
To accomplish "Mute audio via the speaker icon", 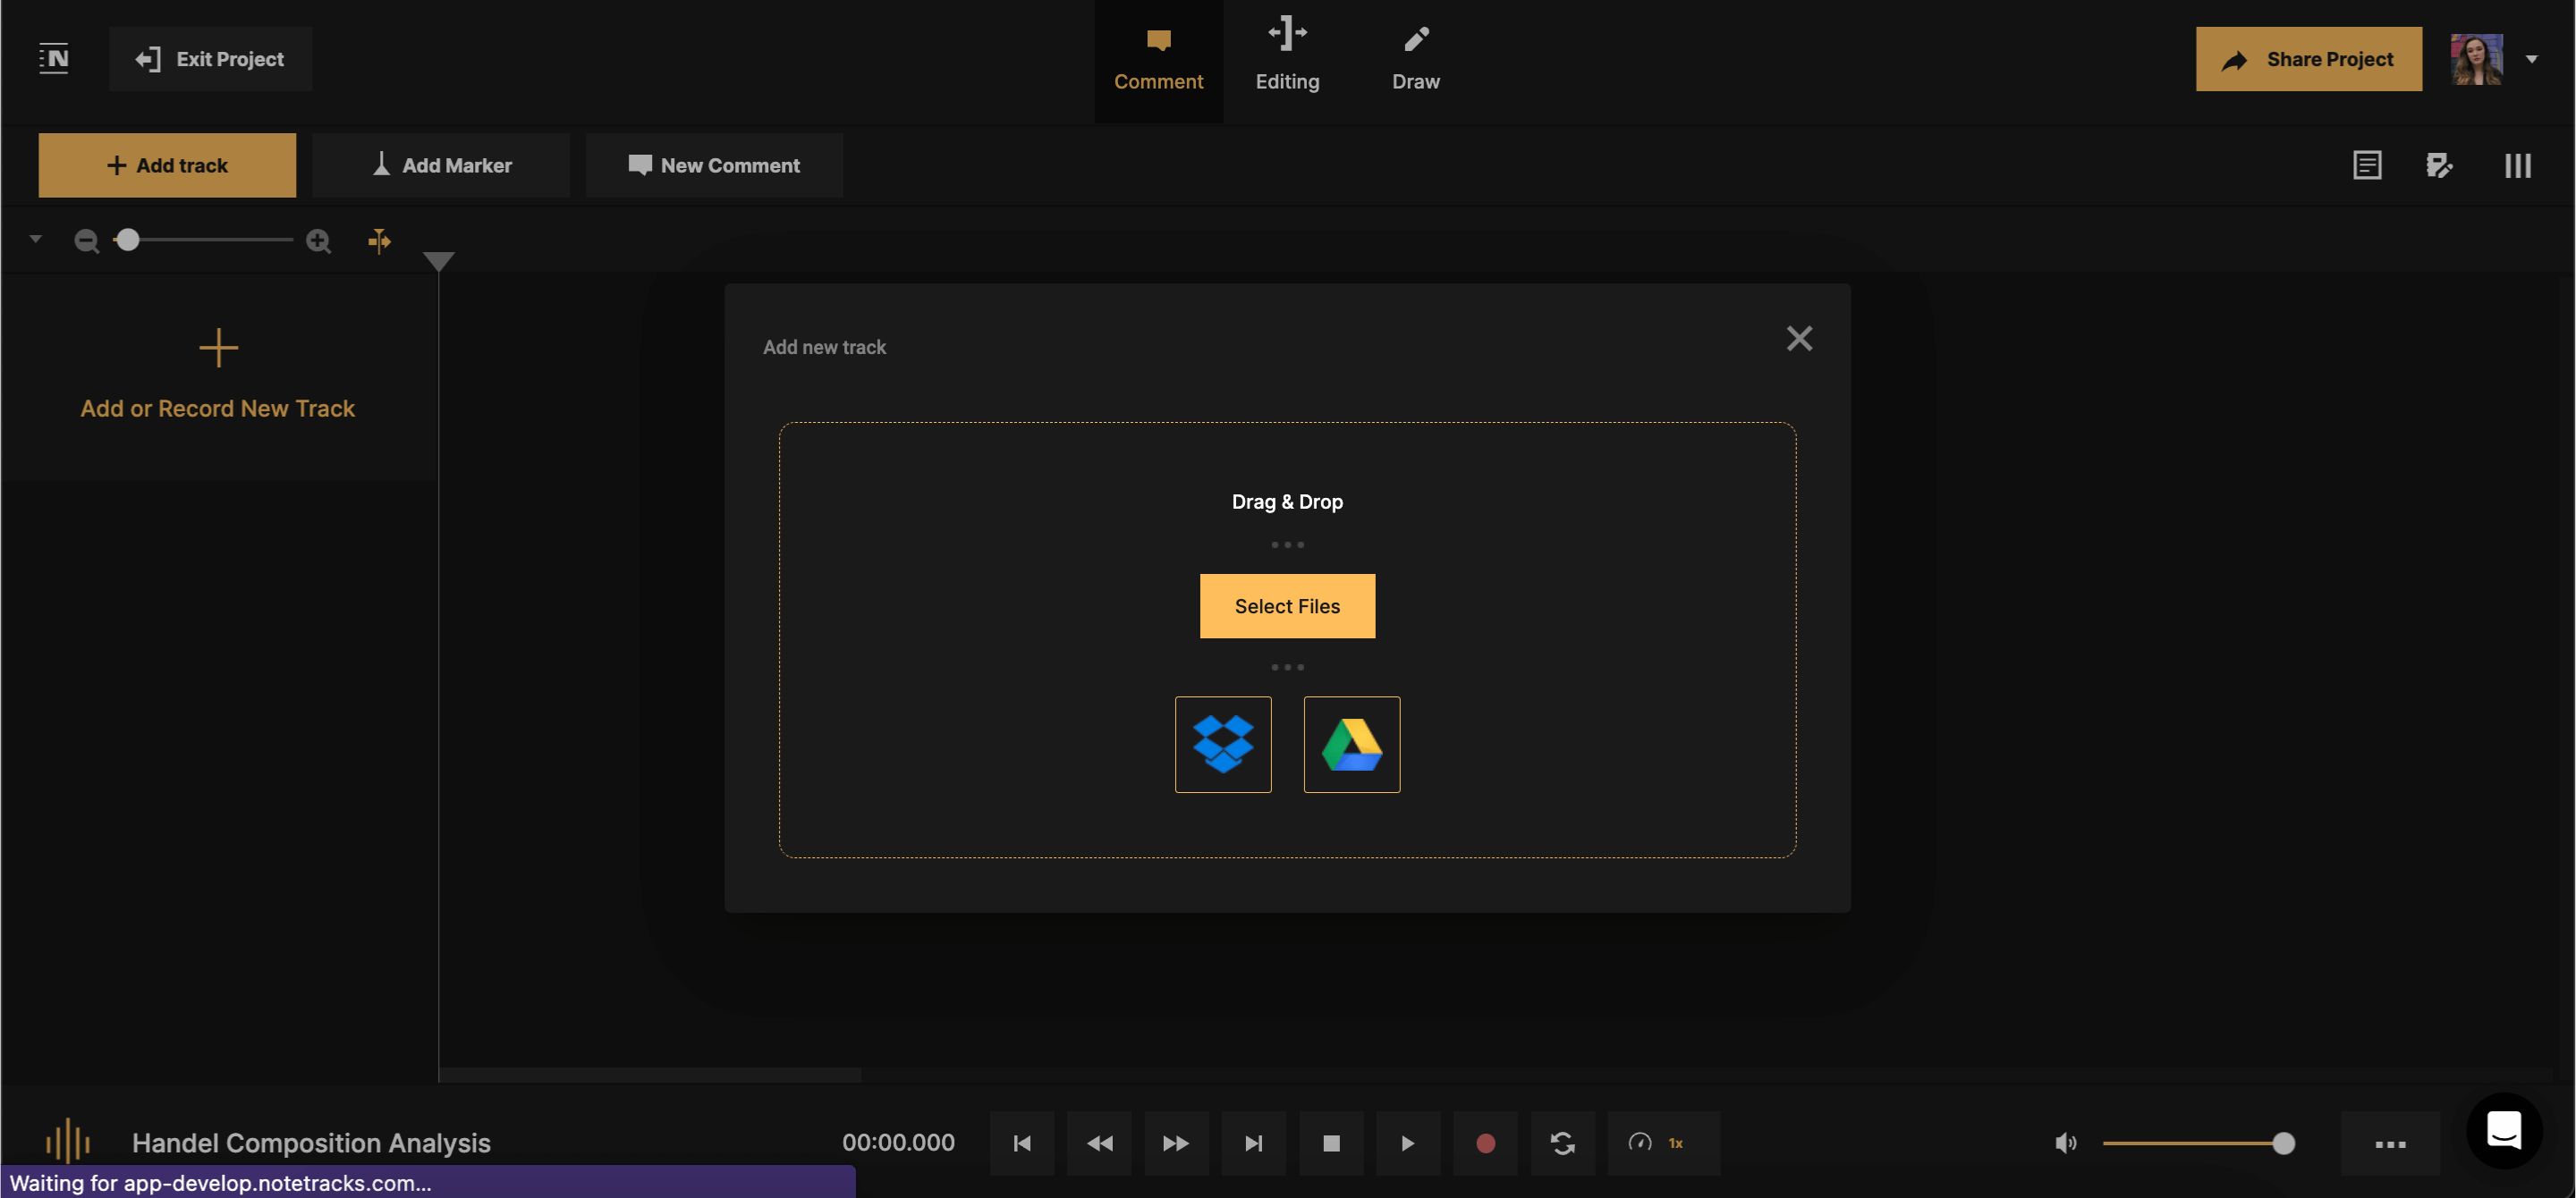I will pos(2065,1143).
